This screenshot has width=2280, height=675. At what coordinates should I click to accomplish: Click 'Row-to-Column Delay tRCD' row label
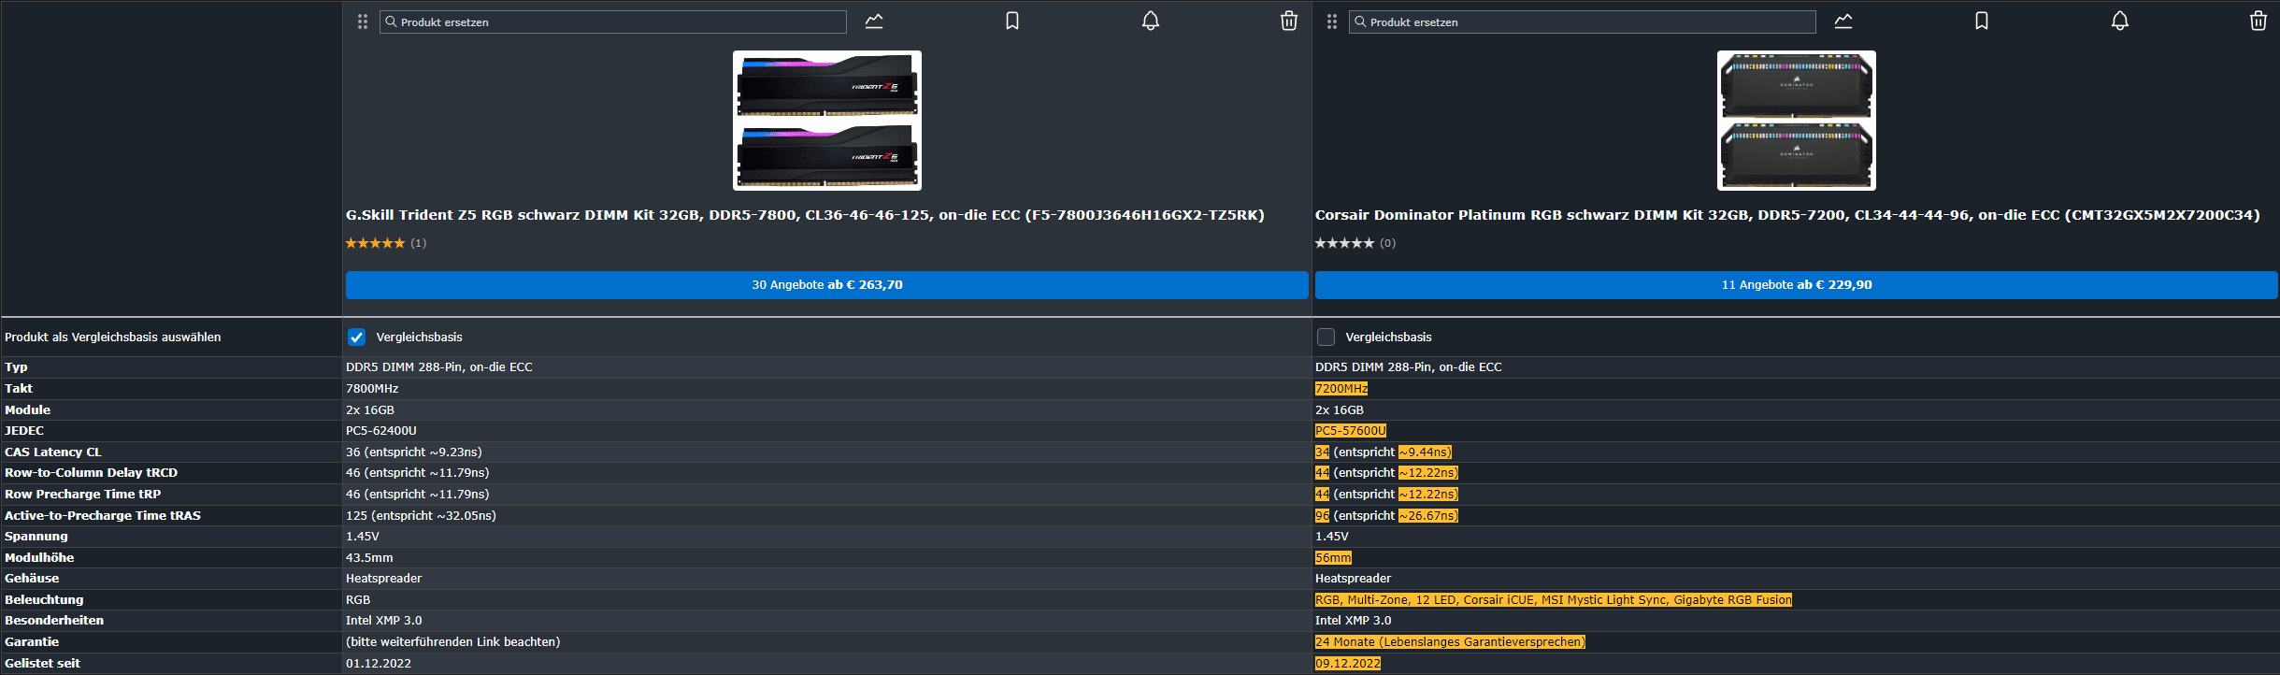92,473
